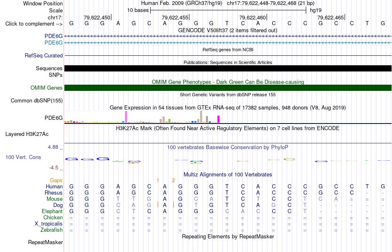Select the Rhesus species row label
Image resolution: width=392 pixels, height=252 pixels.
click(54, 193)
